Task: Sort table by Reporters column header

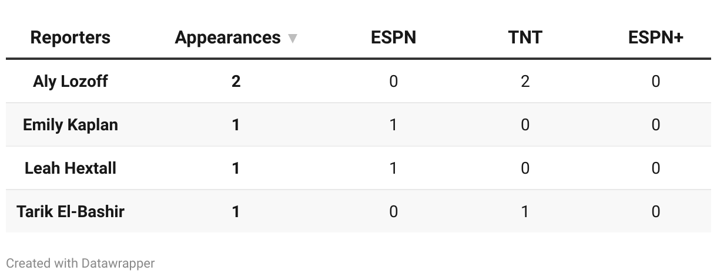Action: click(x=71, y=38)
